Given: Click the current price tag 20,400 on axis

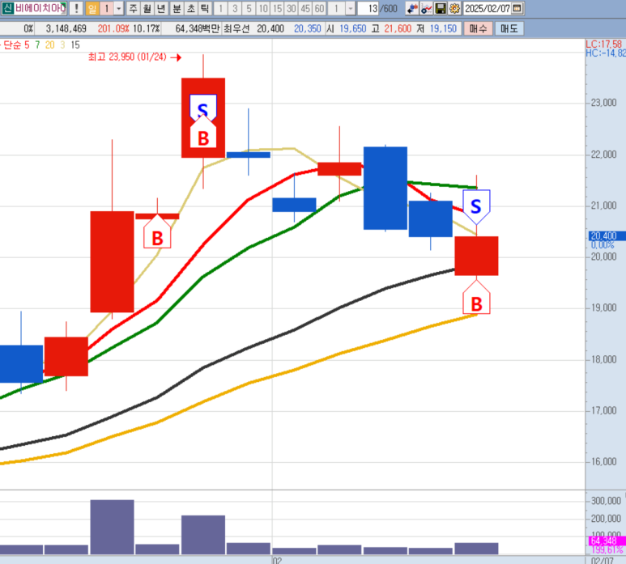Looking at the screenshot, I should click(607, 236).
